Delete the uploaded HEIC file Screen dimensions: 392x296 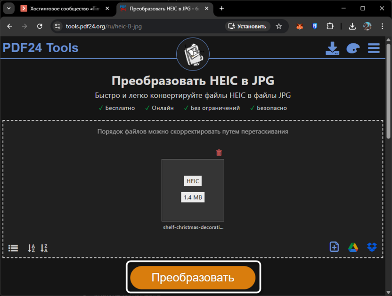[x=219, y=152]
